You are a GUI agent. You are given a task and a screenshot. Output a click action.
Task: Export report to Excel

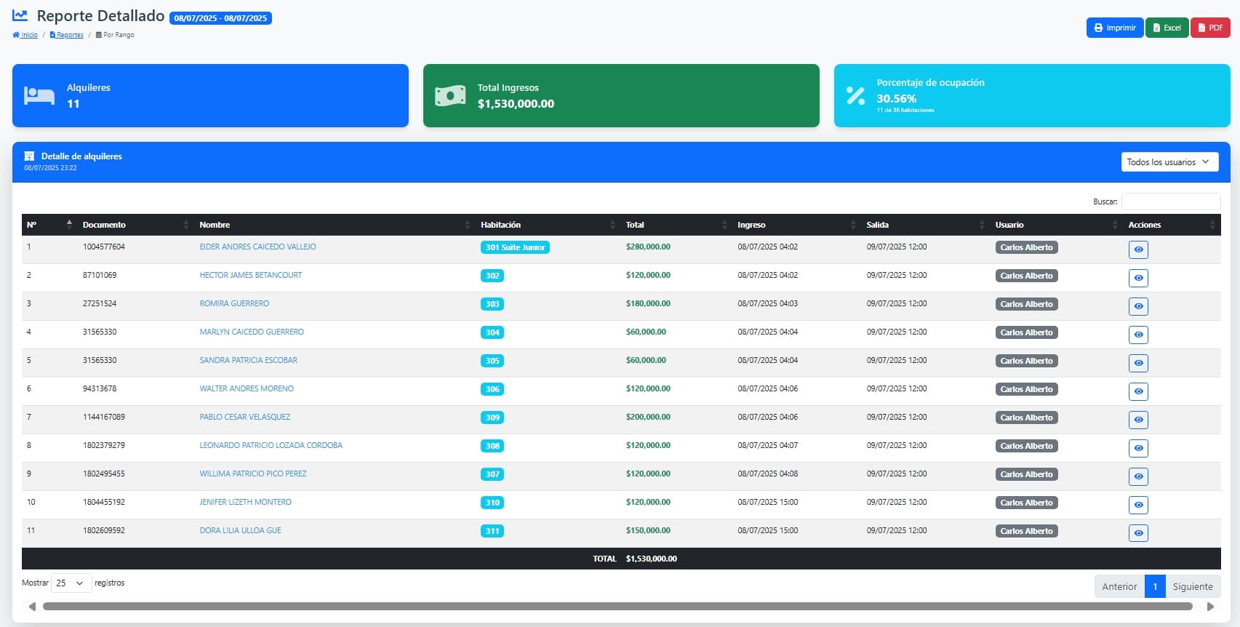pyautogui.click(x=1167, y=28)
